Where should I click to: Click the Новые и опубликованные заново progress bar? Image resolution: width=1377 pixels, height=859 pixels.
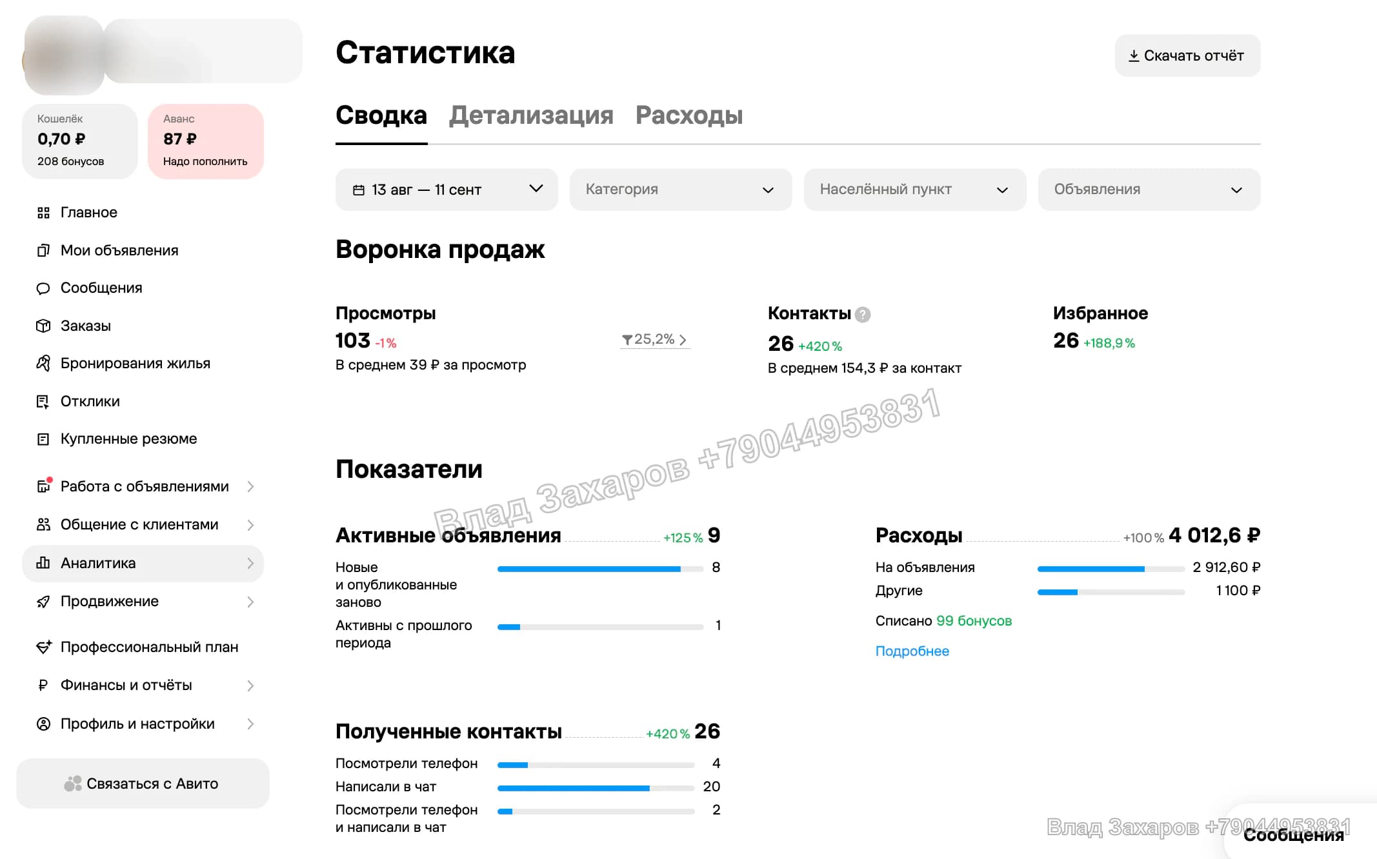(600, 569)
